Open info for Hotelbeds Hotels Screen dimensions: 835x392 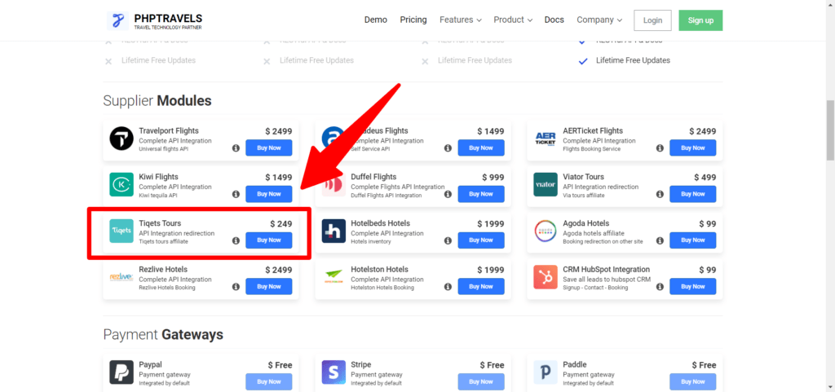[x=448, y=240]
